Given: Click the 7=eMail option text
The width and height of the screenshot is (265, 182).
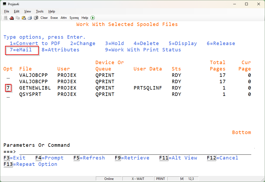Looking at the screenshot, I should pos(21,50).
